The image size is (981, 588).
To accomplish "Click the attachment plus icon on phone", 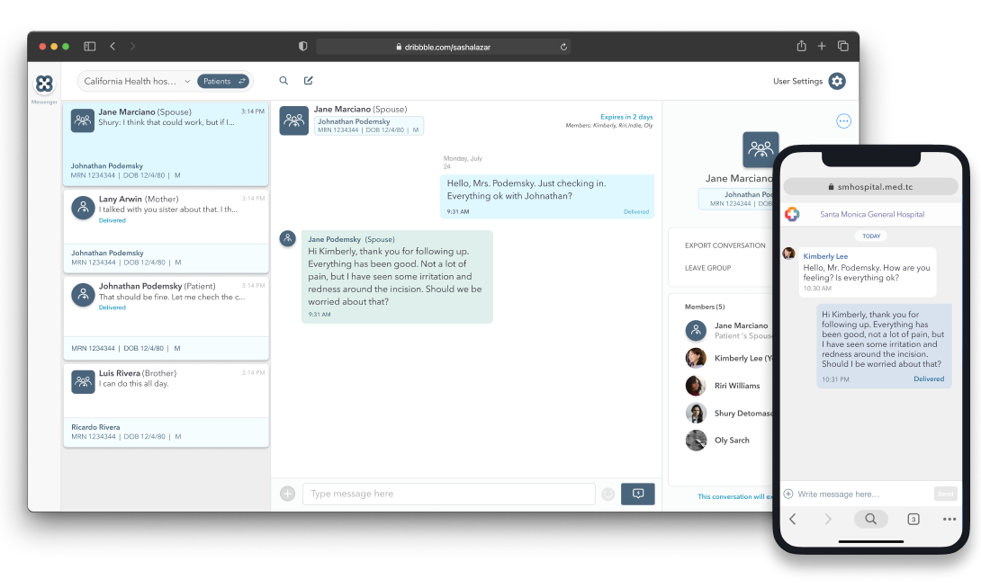I will click(x=788, y=494).
